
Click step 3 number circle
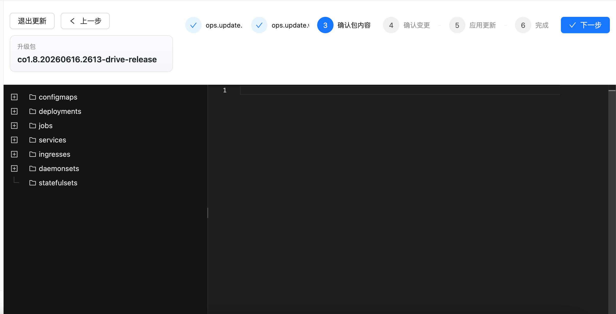pyautogui.click(x=325, y=25)
